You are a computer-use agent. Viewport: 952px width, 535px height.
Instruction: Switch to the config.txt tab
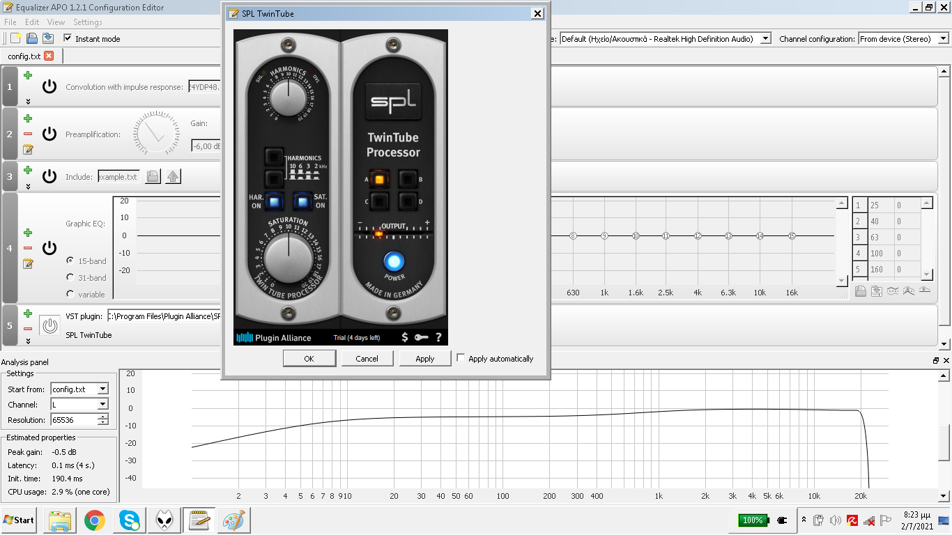pos(24,56)
